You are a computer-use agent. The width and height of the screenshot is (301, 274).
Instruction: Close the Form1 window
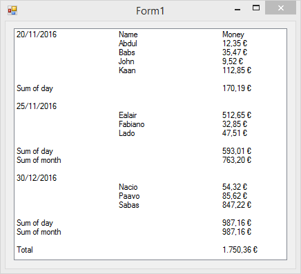tap(280, 8)
